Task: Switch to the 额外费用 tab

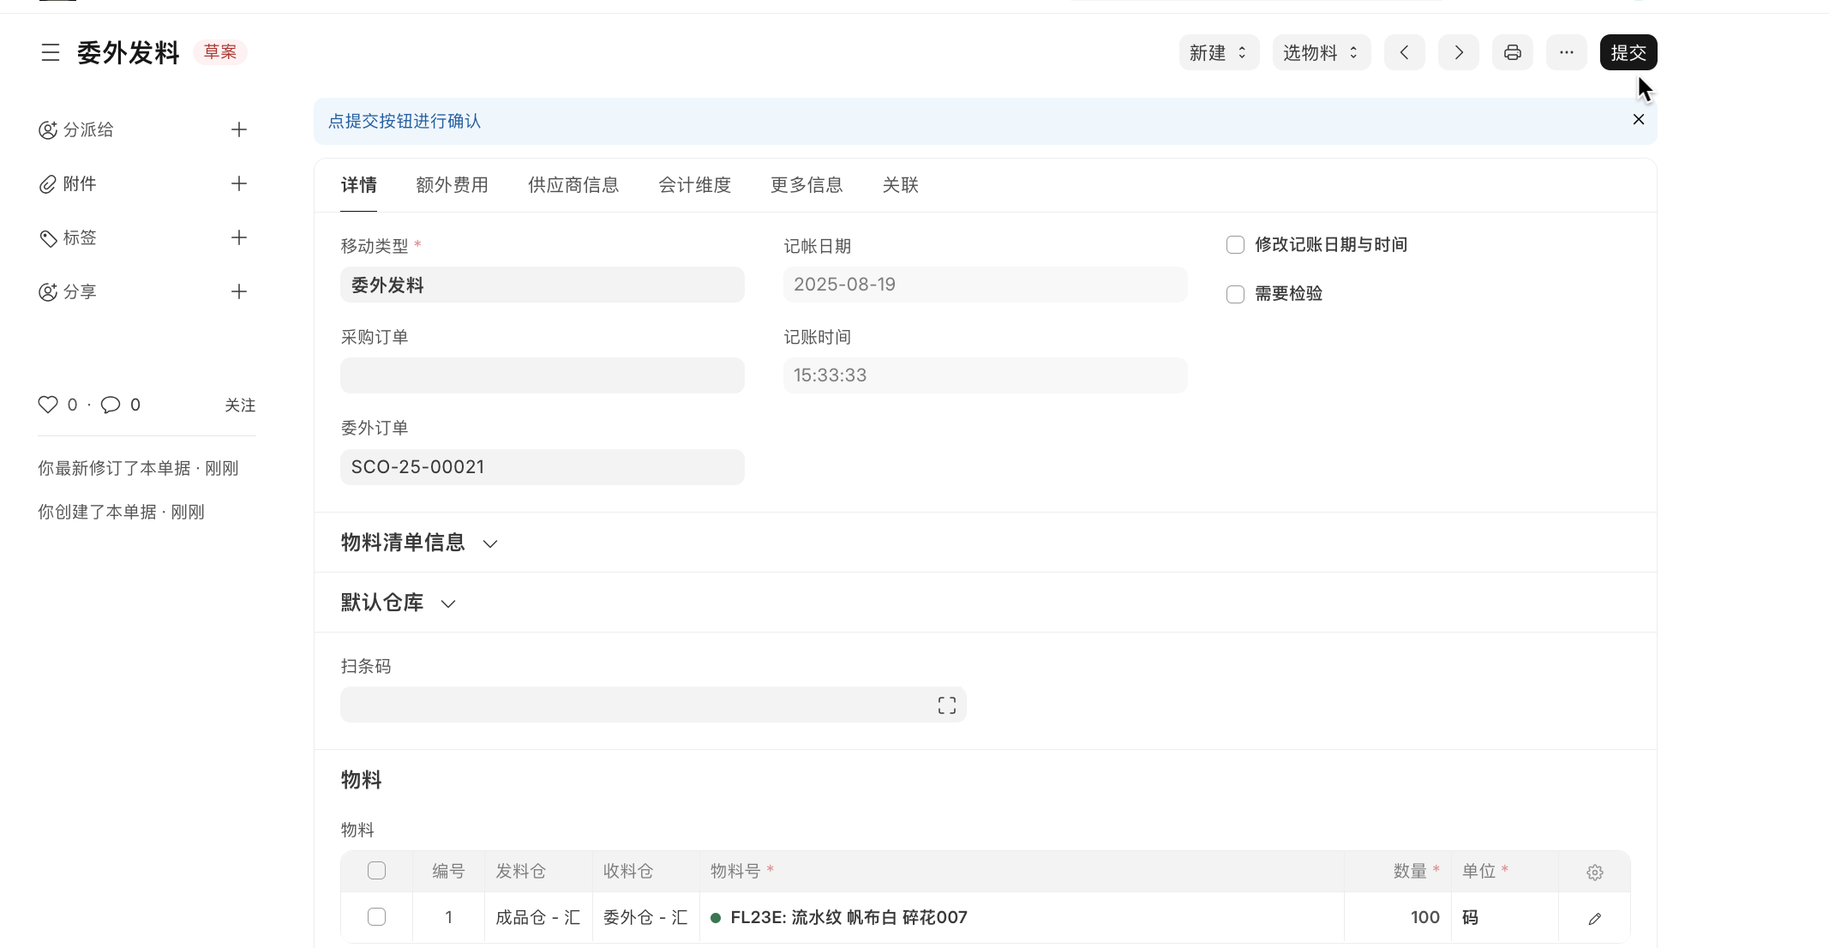Action: [452, 185]
